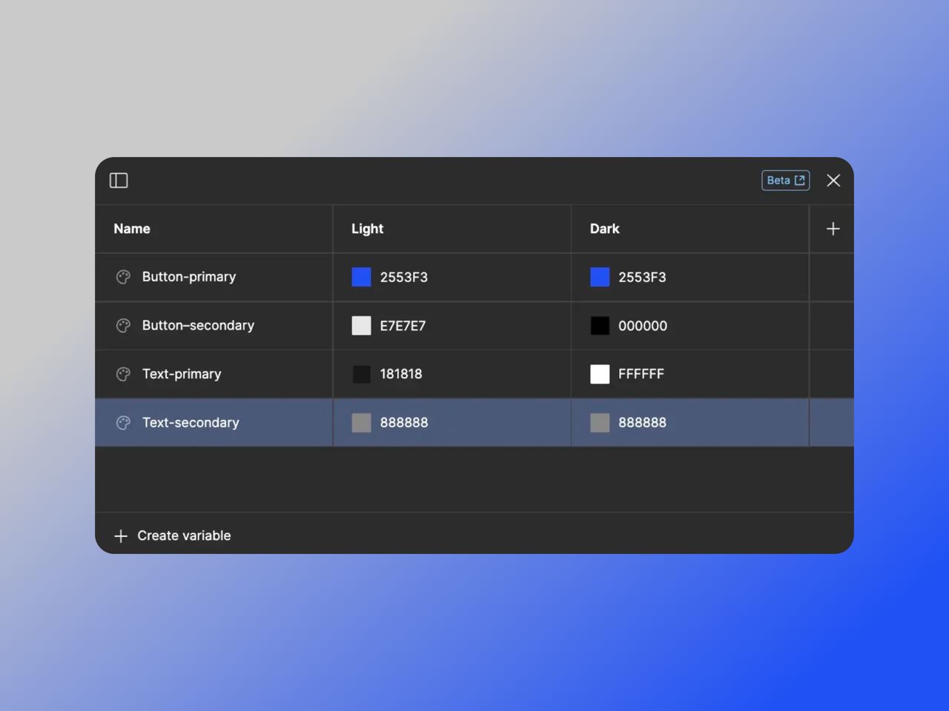Click the Light mode column header

click(x=367, y=229)
